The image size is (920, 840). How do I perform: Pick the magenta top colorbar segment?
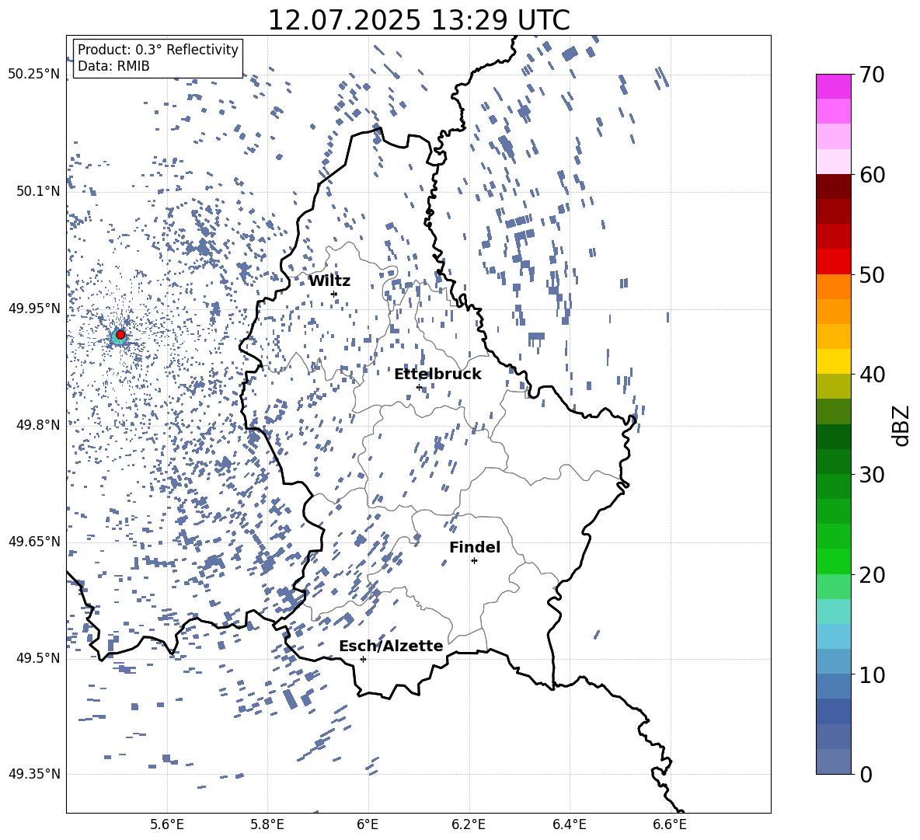[833, 86]
